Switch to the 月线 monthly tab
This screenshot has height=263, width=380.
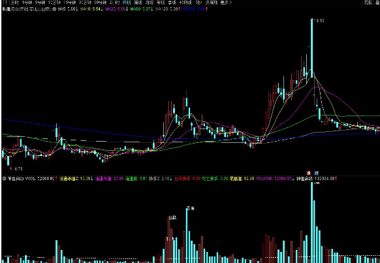pos(150,3)
